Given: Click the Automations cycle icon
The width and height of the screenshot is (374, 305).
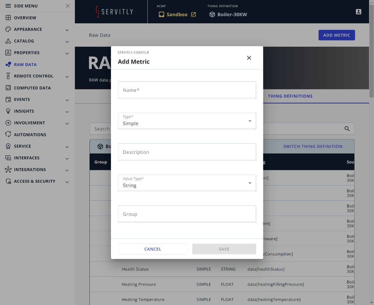Looking at the screenshot, I should 8,134.
